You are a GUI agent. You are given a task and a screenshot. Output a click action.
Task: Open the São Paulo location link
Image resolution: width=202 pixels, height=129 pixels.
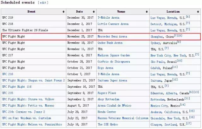158,62
